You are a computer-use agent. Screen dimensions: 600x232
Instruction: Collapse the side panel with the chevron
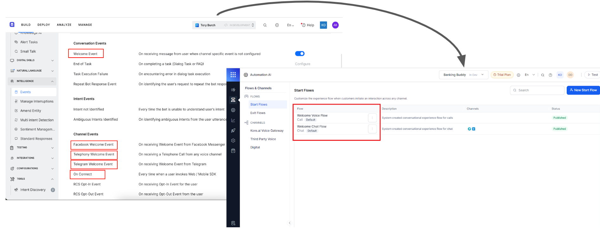pyautogui.click(x=289, y=223)
